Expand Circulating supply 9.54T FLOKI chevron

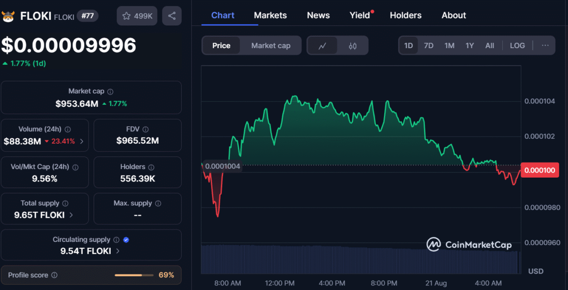point(118,251)
